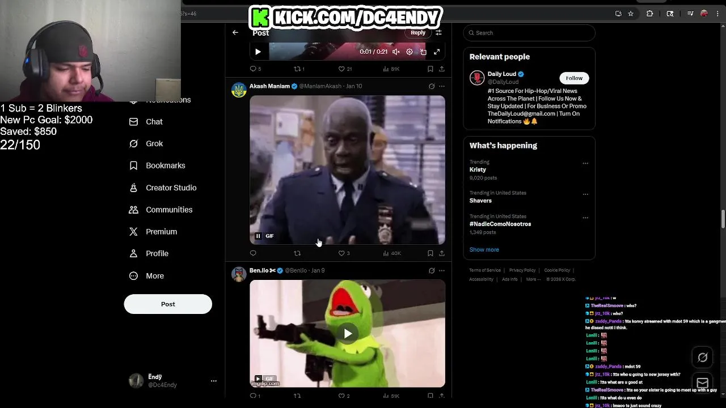This screenshot has width=726, height=408.
Task: Ask Grok about Akash Maniam's post
Action: [432, 86]
